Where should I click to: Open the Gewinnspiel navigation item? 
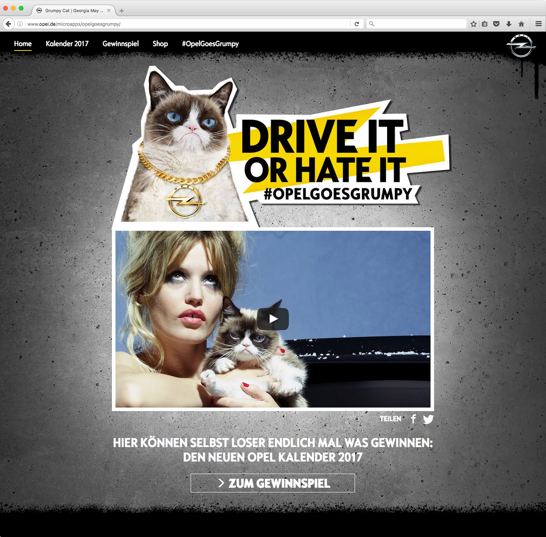121,44
